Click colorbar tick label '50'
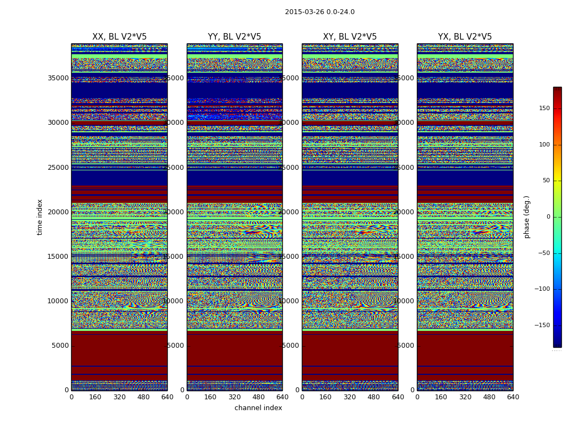The height and width of the screenshot is (434, 570). tap(546, 181)
